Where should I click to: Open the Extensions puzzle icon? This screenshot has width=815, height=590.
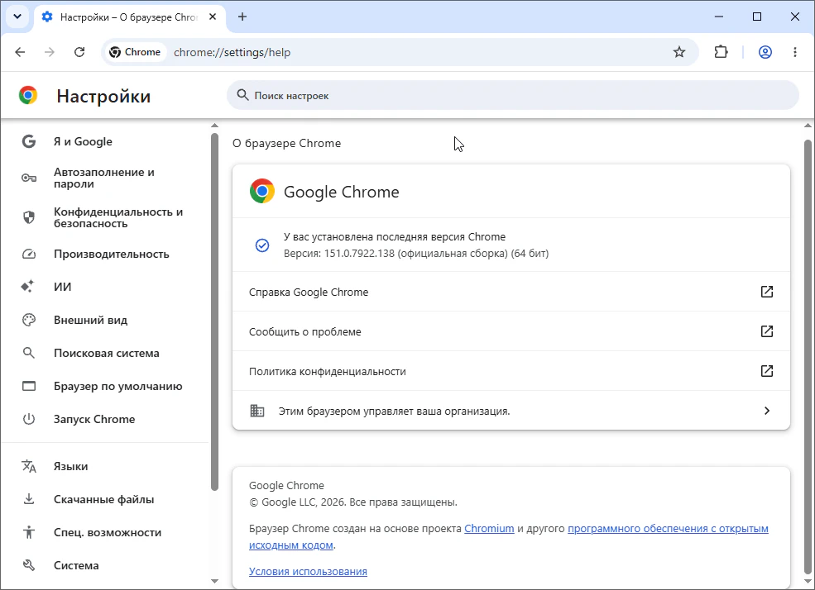721,52
